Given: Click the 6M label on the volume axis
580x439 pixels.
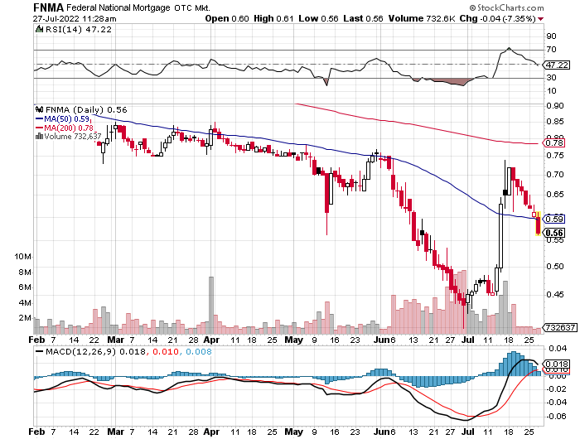Looking at the screenshot, I should pyautogui.click(x=24, y=287).
